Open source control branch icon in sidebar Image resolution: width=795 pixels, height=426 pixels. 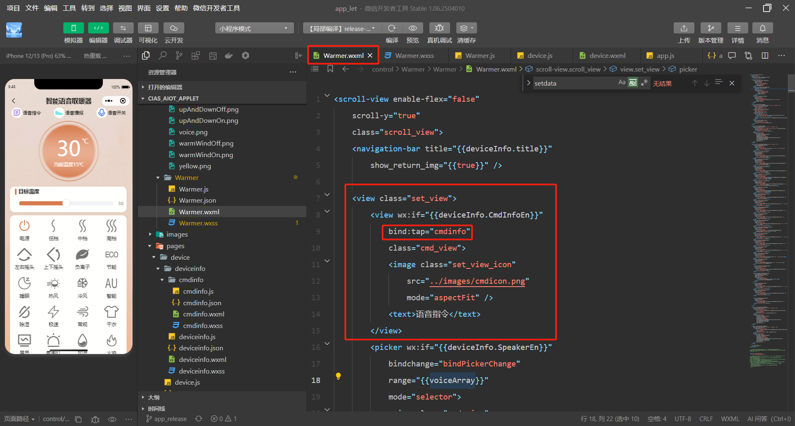click(179, 55)
